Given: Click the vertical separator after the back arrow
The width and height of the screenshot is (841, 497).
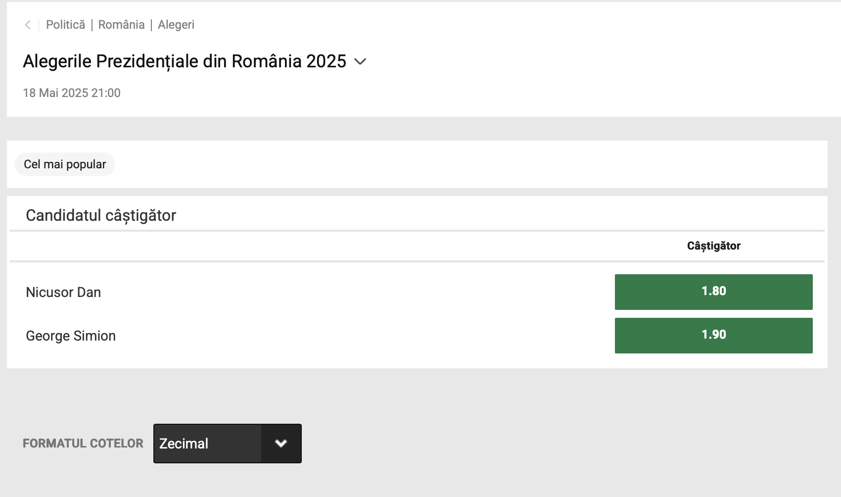Looking at the screenshot, I should (39, 25).
